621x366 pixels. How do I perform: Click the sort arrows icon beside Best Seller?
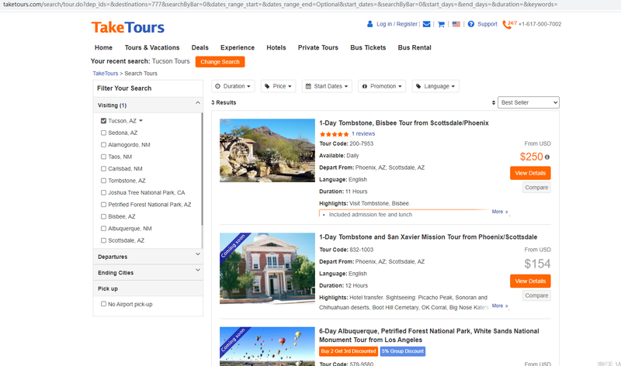point(494,102)
